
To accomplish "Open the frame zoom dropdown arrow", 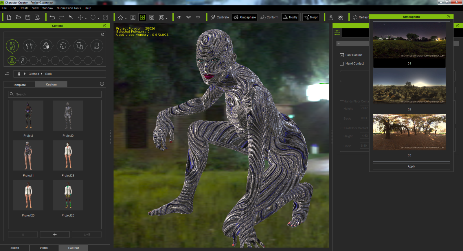I will [x=167, y=18].
